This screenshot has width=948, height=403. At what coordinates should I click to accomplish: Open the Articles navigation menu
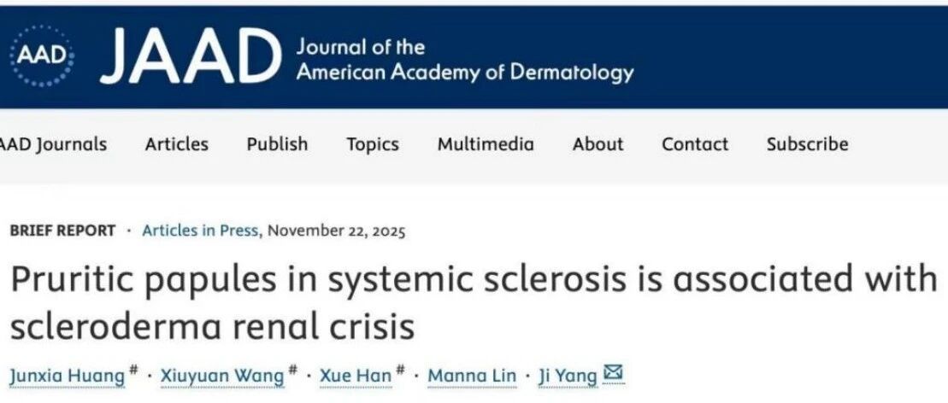coord(176,144)
